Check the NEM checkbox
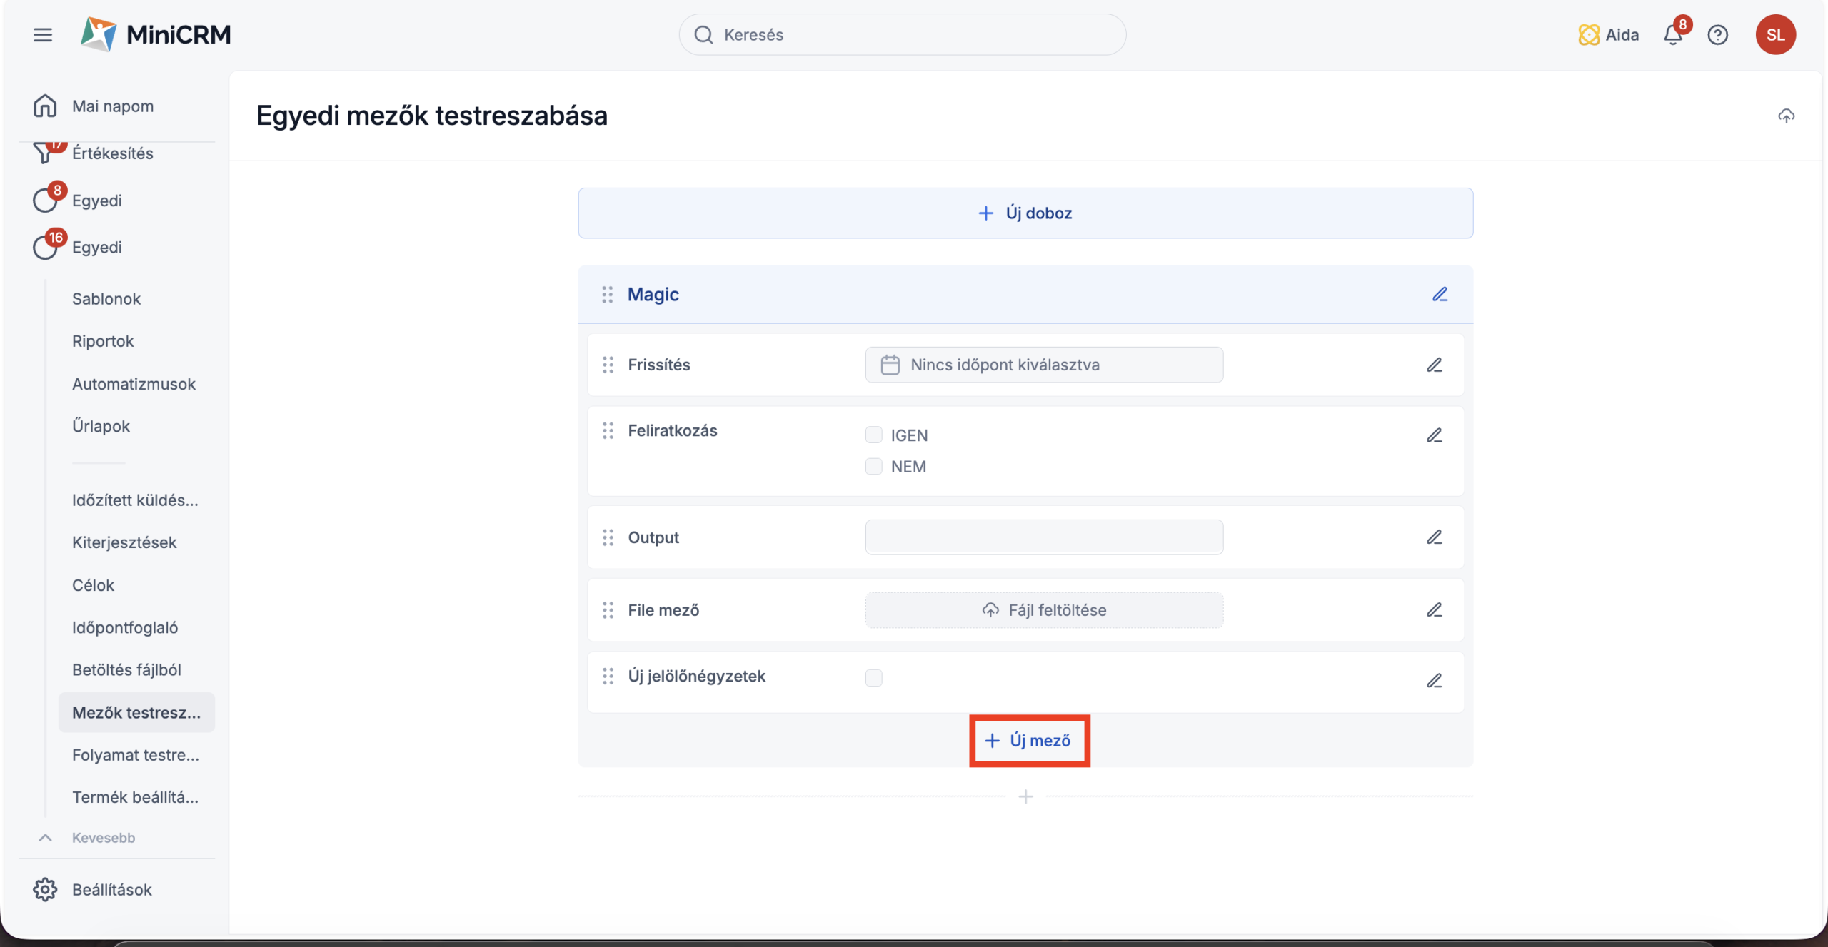The width and height of the screenshot is (1828, 947). [873, 466]
